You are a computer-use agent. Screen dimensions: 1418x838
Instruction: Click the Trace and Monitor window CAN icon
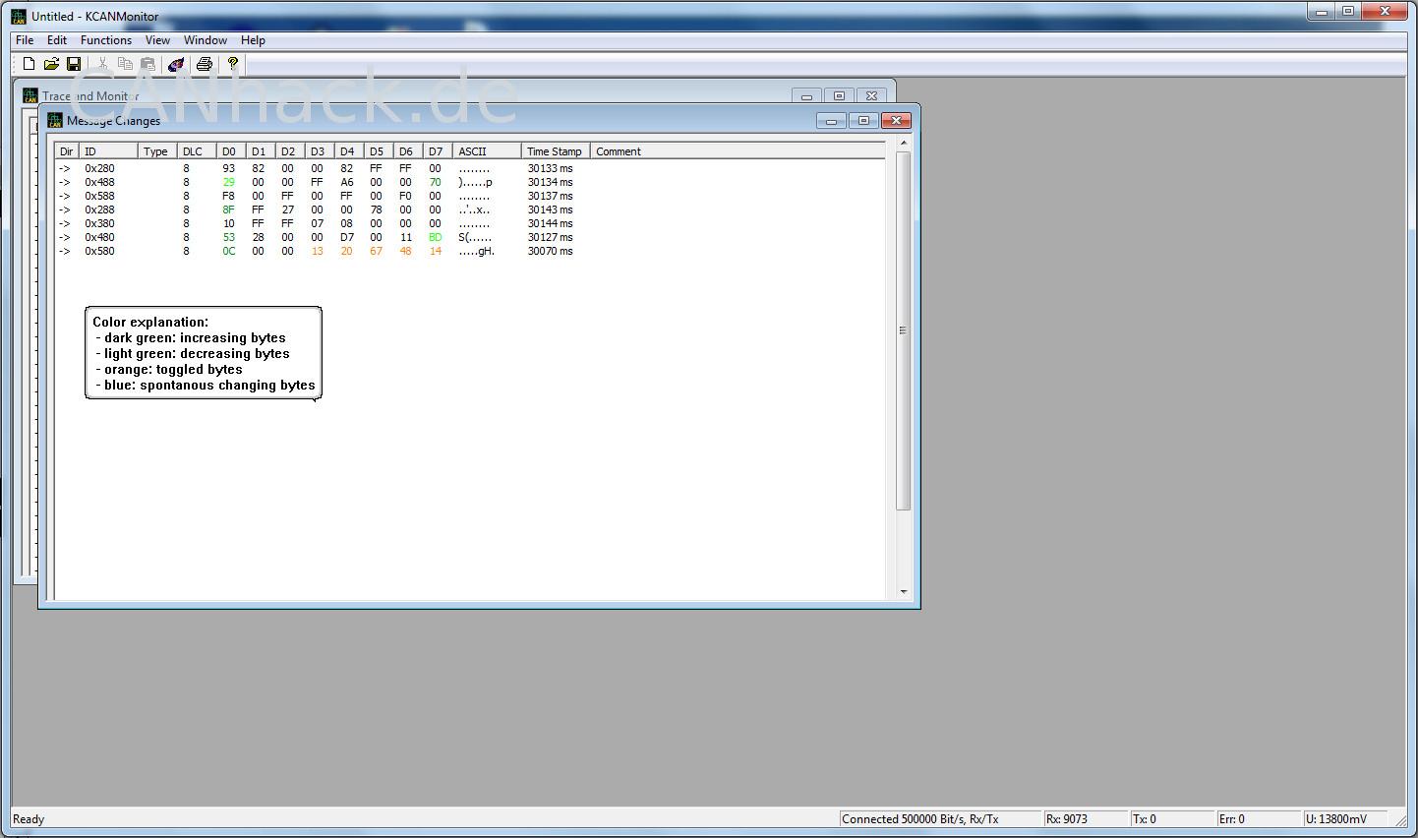30,95
